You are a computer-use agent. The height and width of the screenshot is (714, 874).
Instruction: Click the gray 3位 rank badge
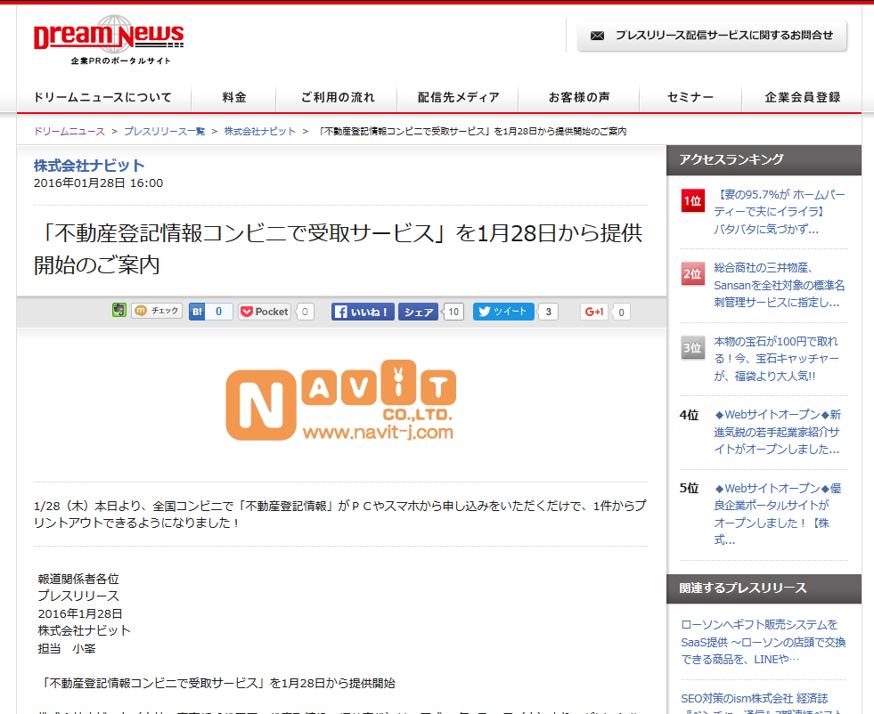(x=693, y=347)
